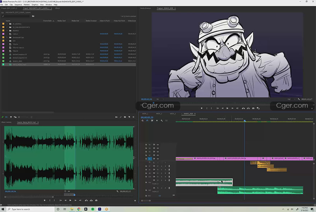Toggle snapping in the timeline
Image resolution: width=316 pixels, height=212 pixels.
tap(147, 121)
